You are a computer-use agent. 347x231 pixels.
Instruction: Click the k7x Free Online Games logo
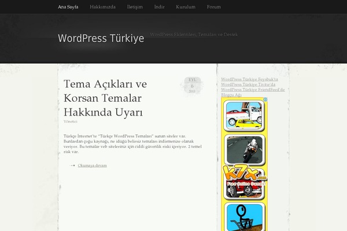click(x=245, y=176)
